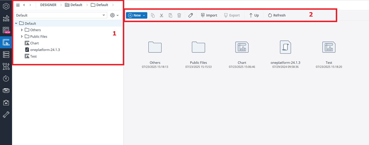Expand the Public Files tree node
The width and height of the screenshot is (369, 145).
coord(22,37)
